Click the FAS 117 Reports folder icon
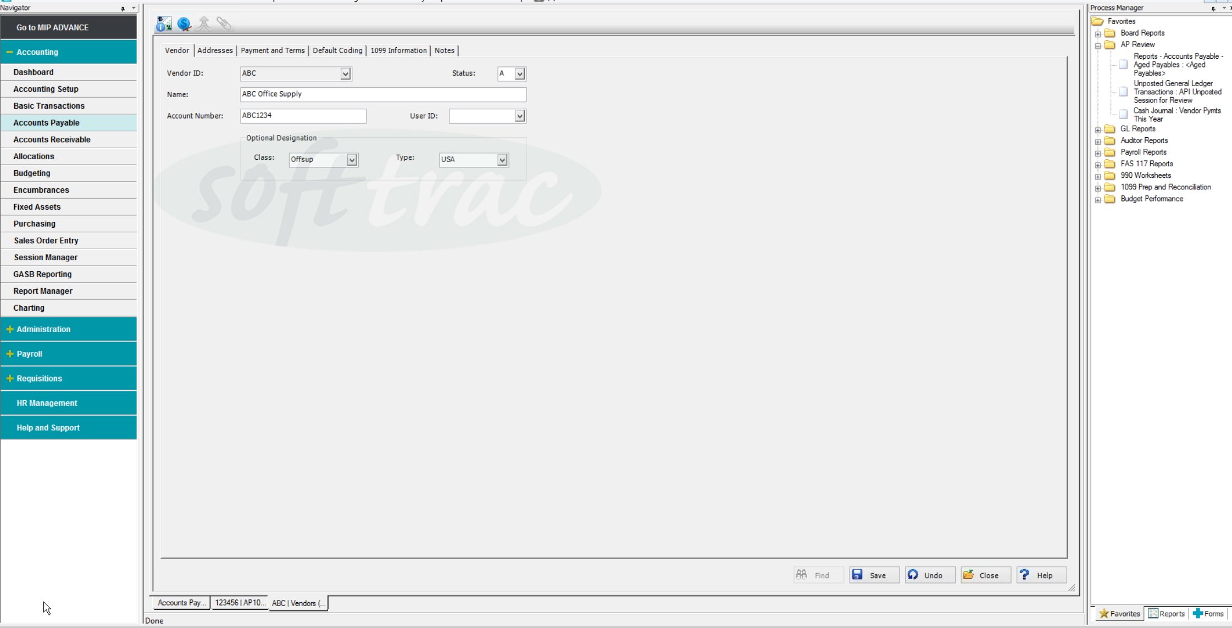The height and width of the screenshot is (628, 1232). click(x=1110, y=164)
